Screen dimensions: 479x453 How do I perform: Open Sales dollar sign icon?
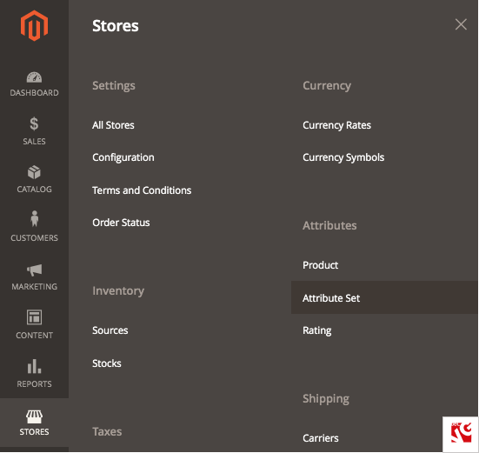[34, 124]
